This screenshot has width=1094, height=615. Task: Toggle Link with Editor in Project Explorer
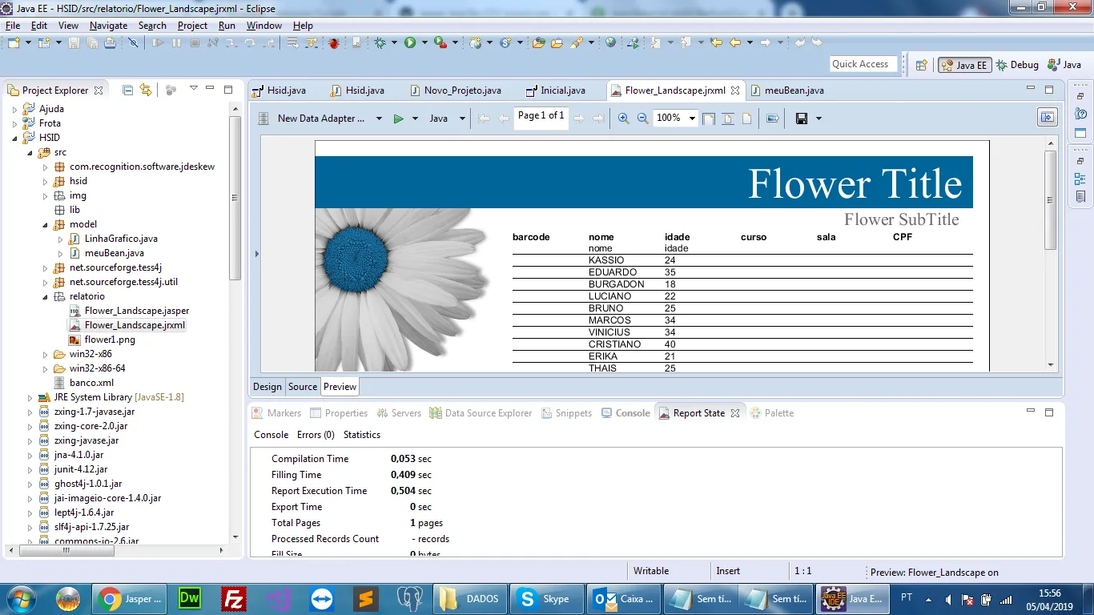coord(146,90)
